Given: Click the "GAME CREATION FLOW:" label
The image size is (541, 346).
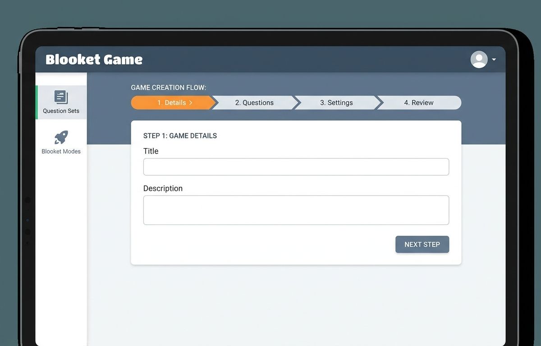Looking at the screenshot, I should [x=169, y=87].
